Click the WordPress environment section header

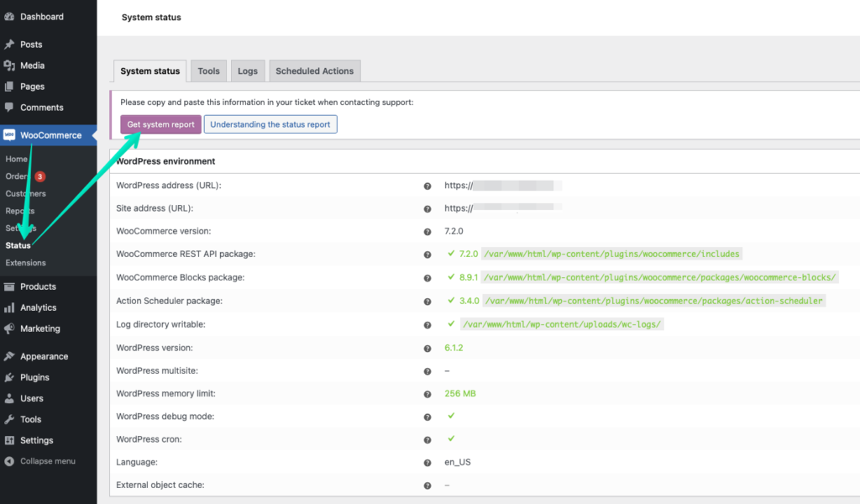click(165, 161)
